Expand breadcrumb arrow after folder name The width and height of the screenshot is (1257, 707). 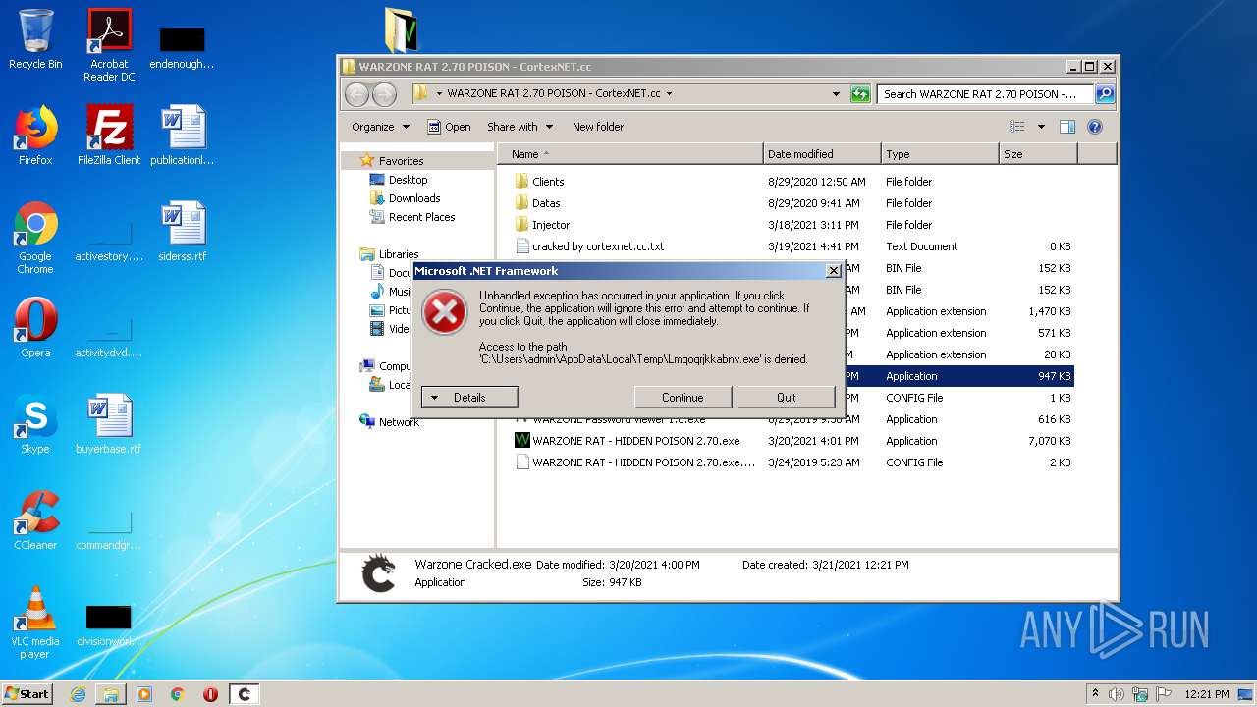coord(669,94)
